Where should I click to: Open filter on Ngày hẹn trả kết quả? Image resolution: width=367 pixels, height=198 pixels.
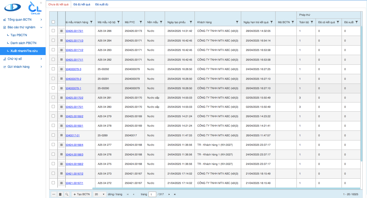[272, 22]
